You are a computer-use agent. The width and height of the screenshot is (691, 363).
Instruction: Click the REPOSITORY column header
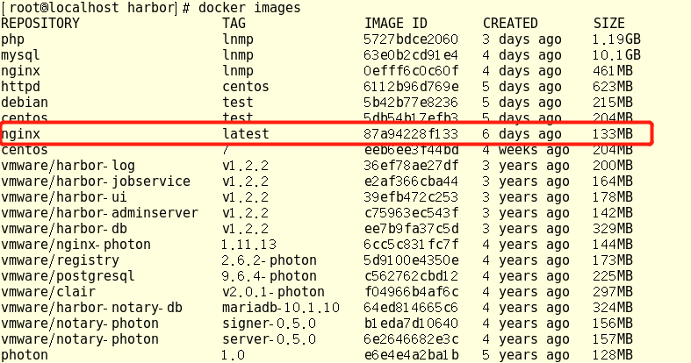[x=40, y=23]
